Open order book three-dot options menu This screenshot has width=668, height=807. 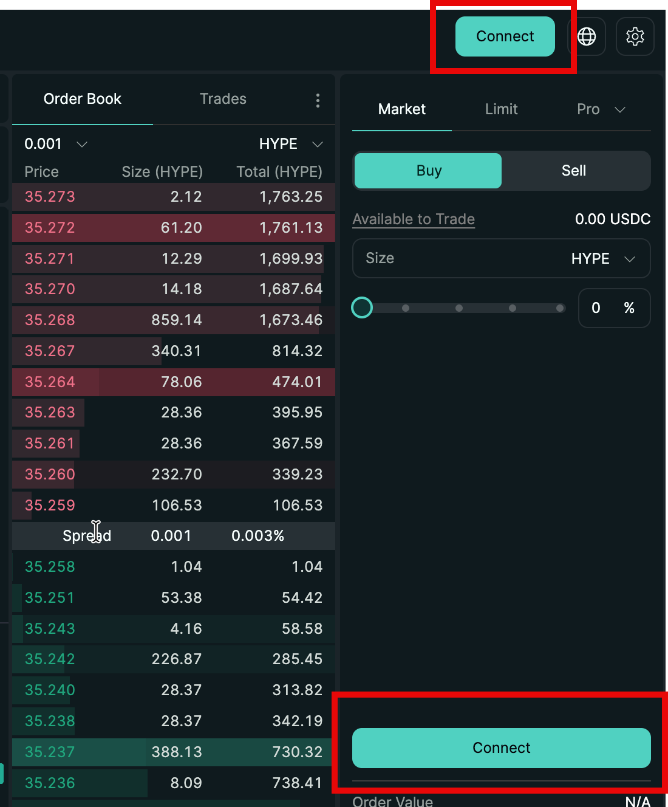tap(318, 100)
